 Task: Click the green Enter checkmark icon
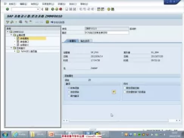click(x=8, y=9)
